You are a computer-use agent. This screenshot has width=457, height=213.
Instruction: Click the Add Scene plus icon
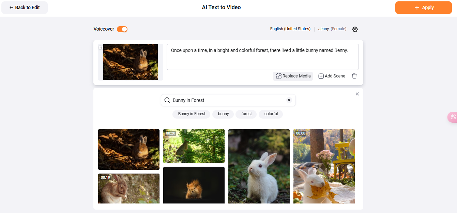321,76
